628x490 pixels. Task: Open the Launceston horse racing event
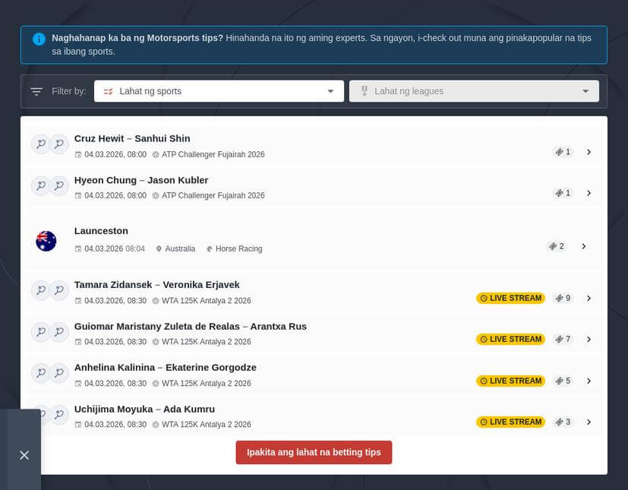click(x=101, y=231)
